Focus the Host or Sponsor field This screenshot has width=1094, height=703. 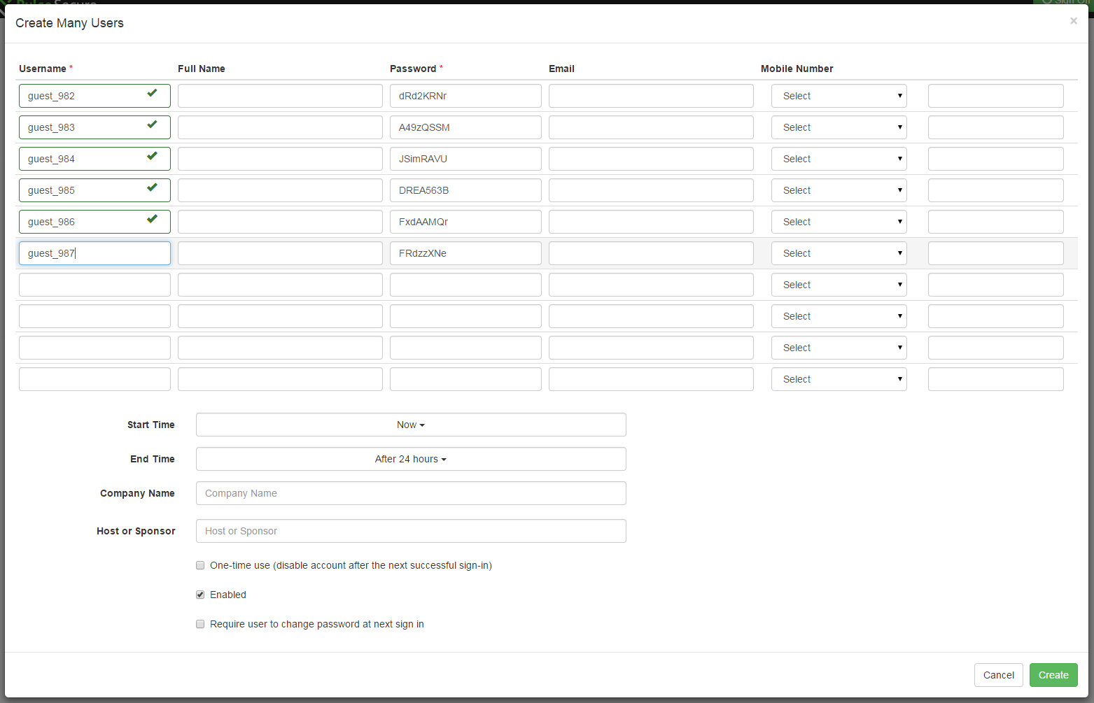[x=411, y=531]
